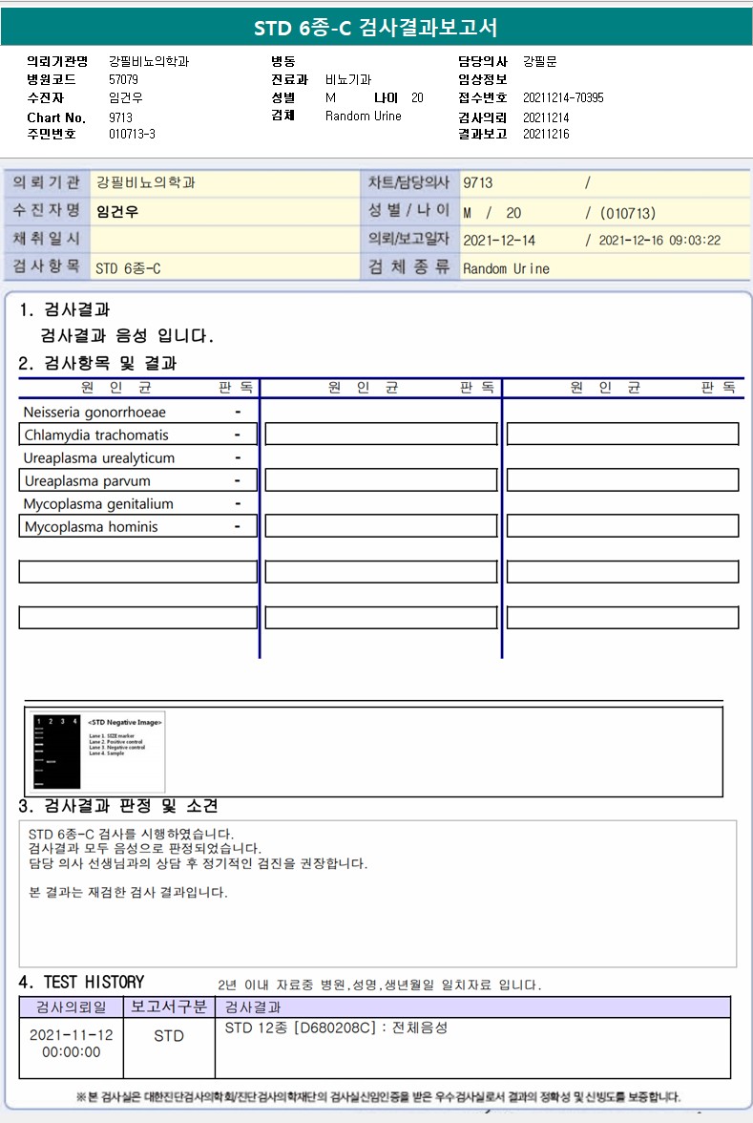
Task: Click the heading "4. TEST HISTORY"
Action: [x=82, y=982]
